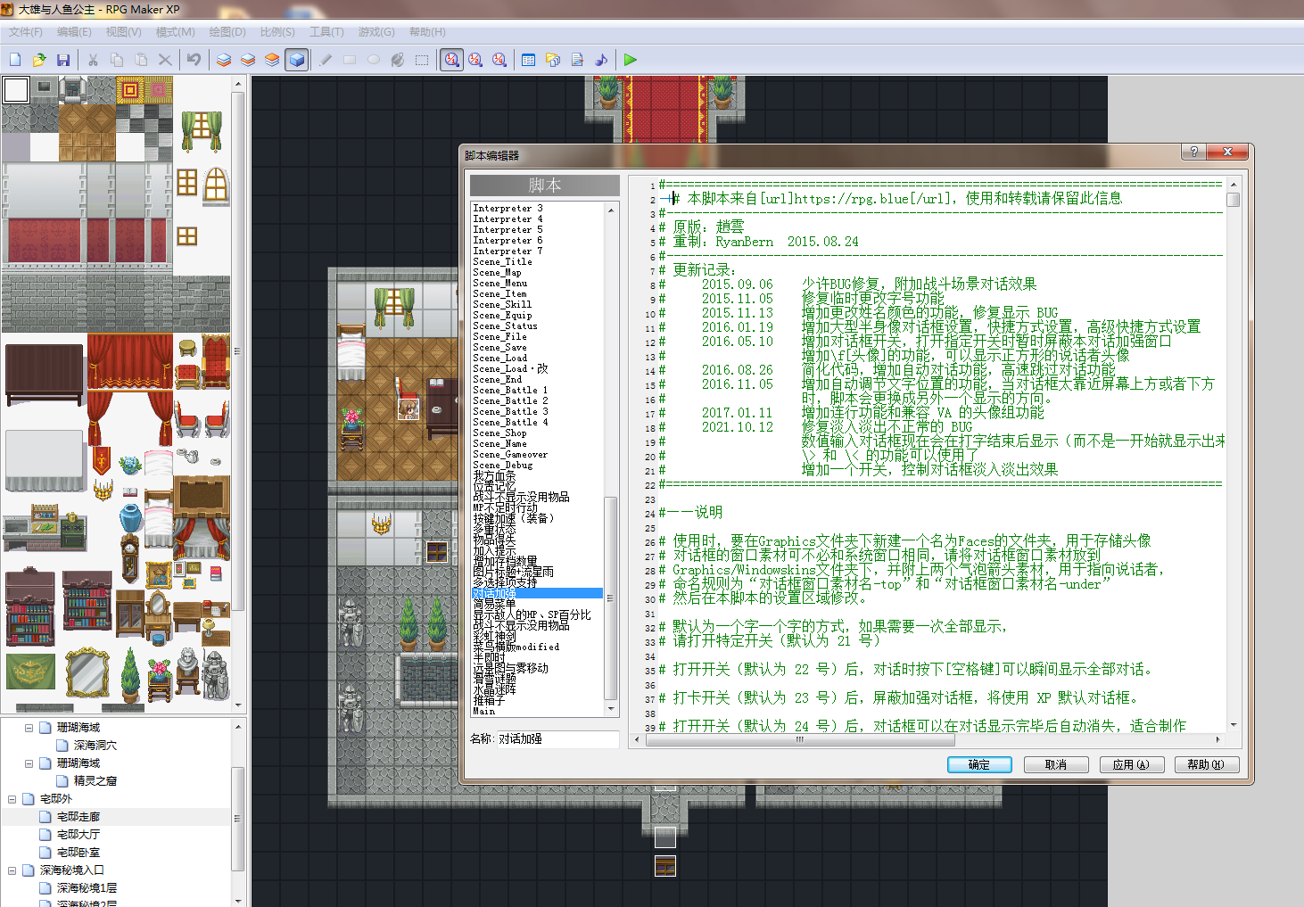Collapse the 宅邸外 tree node
The width and height of the screenshot is (1304, 907).
12,799
